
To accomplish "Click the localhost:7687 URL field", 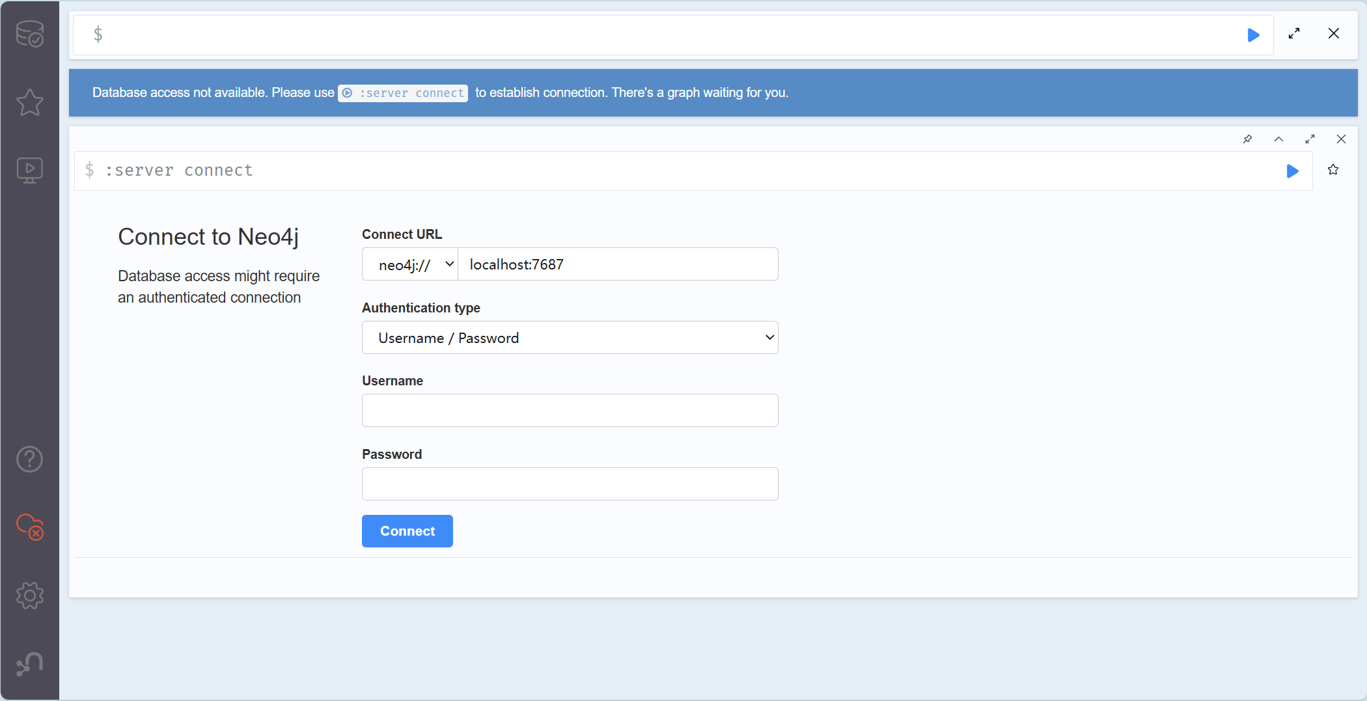I will [618, 264].
